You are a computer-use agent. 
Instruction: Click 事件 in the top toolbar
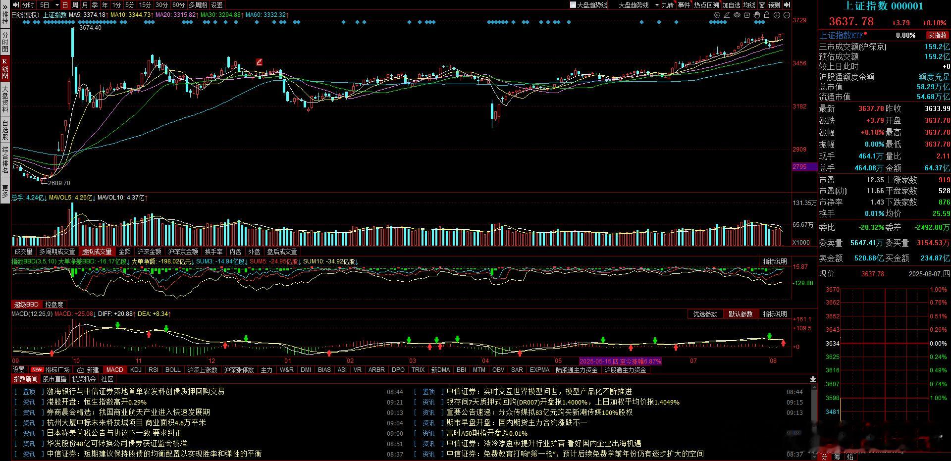point(684,5)
